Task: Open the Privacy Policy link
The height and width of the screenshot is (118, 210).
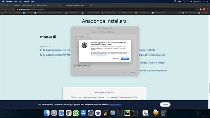Action: pyautogui.click(x=115, y=105)
